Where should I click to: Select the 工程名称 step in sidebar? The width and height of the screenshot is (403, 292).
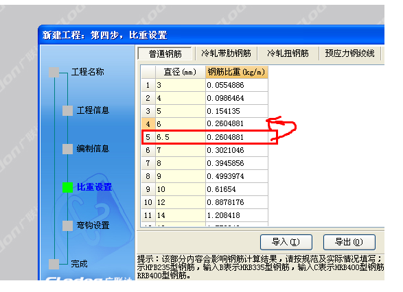pos(88,72)
